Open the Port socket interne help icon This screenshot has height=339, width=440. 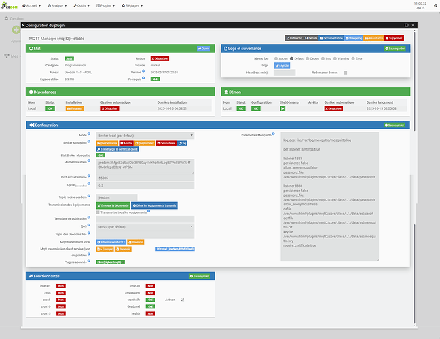(x=89, y=176)
